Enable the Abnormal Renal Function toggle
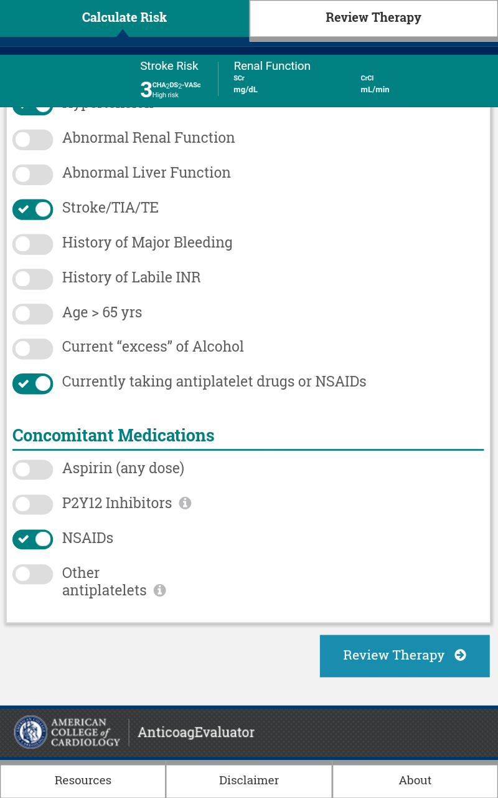The image size is (498, 798). (x=32, y=140)
